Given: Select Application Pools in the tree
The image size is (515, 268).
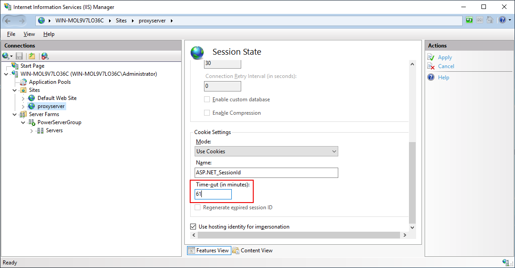Looking at the screenshot, I should pyautogui.click(x=50, y=82).
